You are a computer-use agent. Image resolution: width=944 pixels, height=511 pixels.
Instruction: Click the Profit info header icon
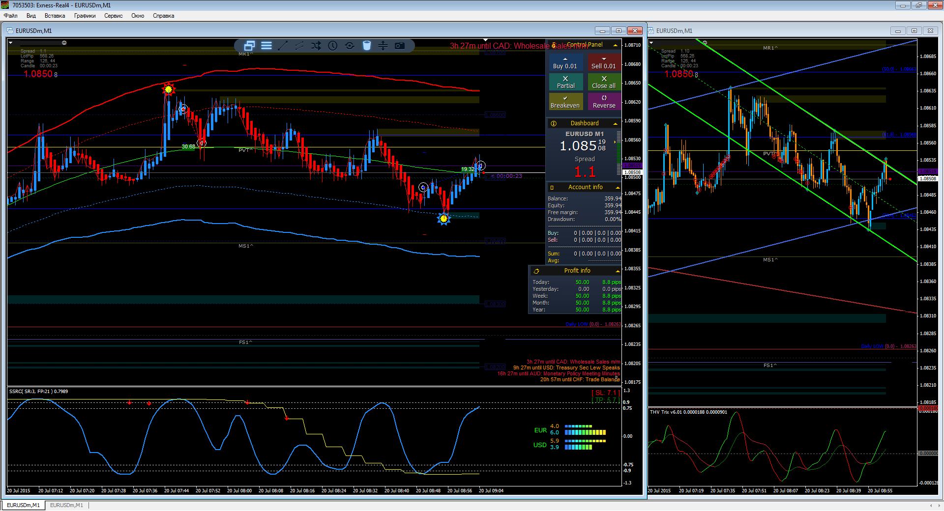(536, 271)
